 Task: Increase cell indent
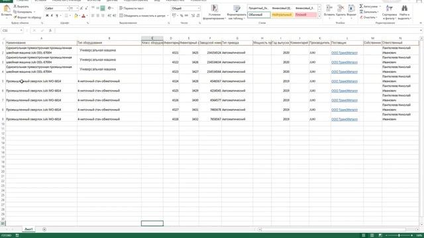[114, 16]
